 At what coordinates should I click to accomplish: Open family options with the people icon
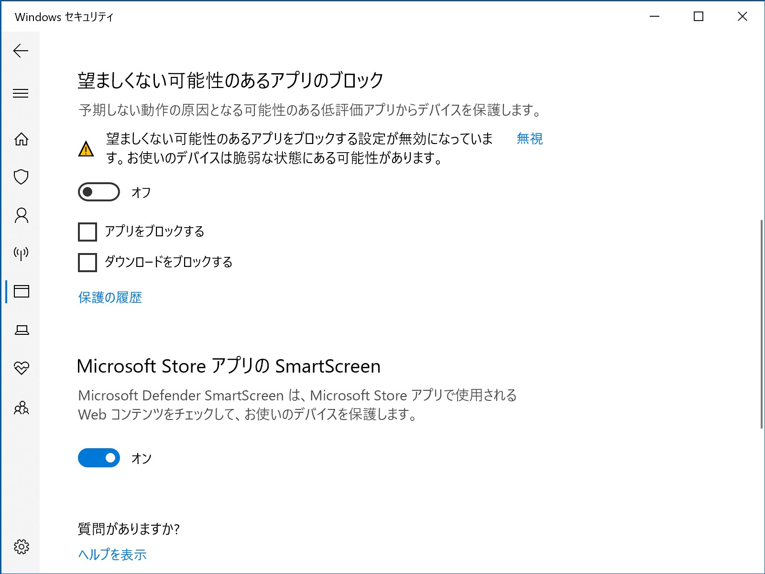[21, 407]
